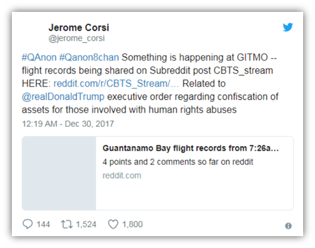The height and width of the screenshot is (248, 315).
Task: Click the link card thumbnail placeholder
Action: (x=59, y=173)
